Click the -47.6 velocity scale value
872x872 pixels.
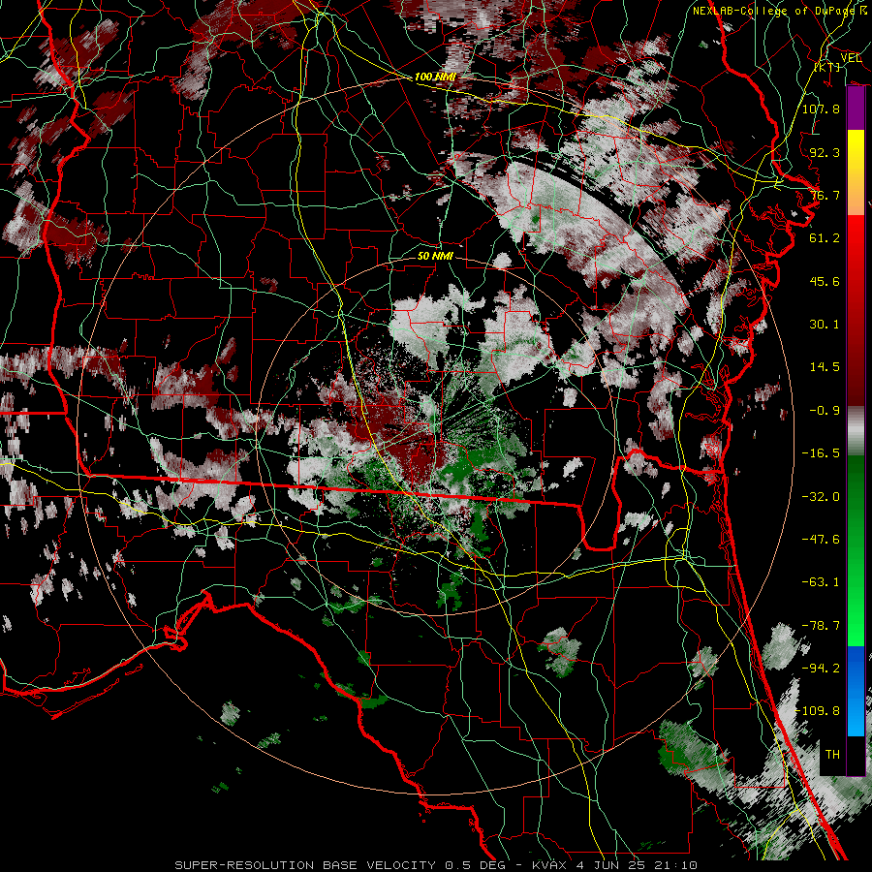(821, 540)
